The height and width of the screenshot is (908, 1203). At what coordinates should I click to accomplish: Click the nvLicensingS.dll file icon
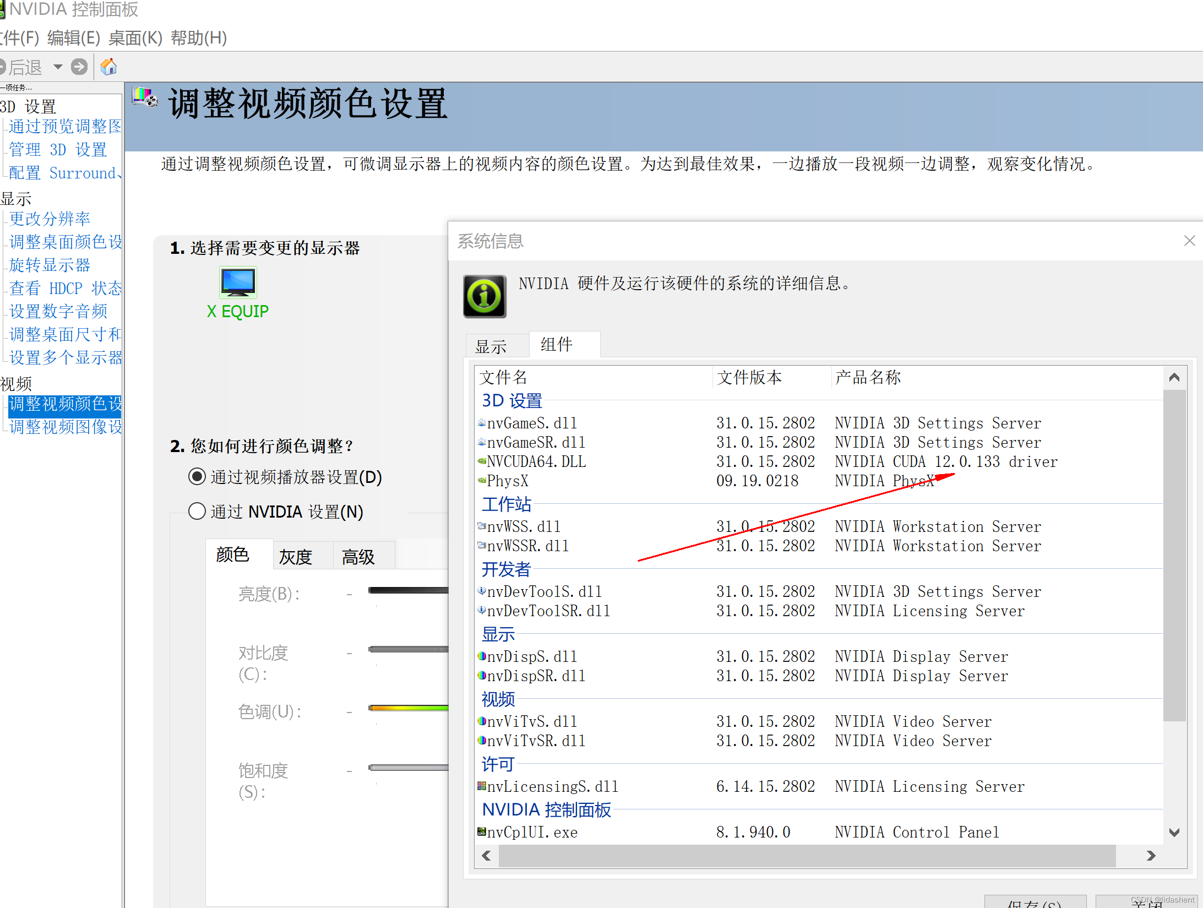point(482,786)
